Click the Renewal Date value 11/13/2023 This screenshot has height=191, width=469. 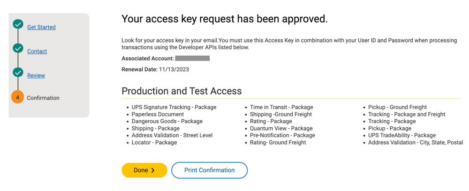pos(174,70)
